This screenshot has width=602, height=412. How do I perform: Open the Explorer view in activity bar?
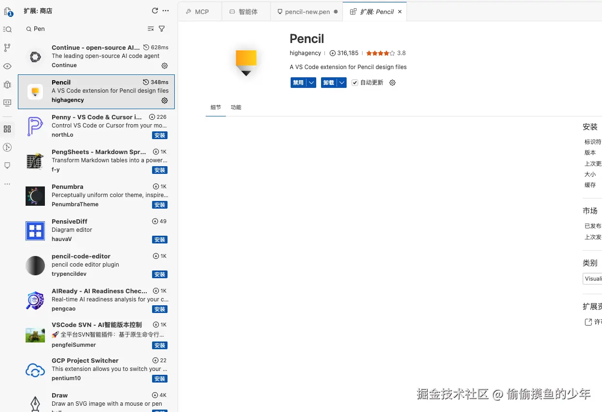(x=7, y=11)
